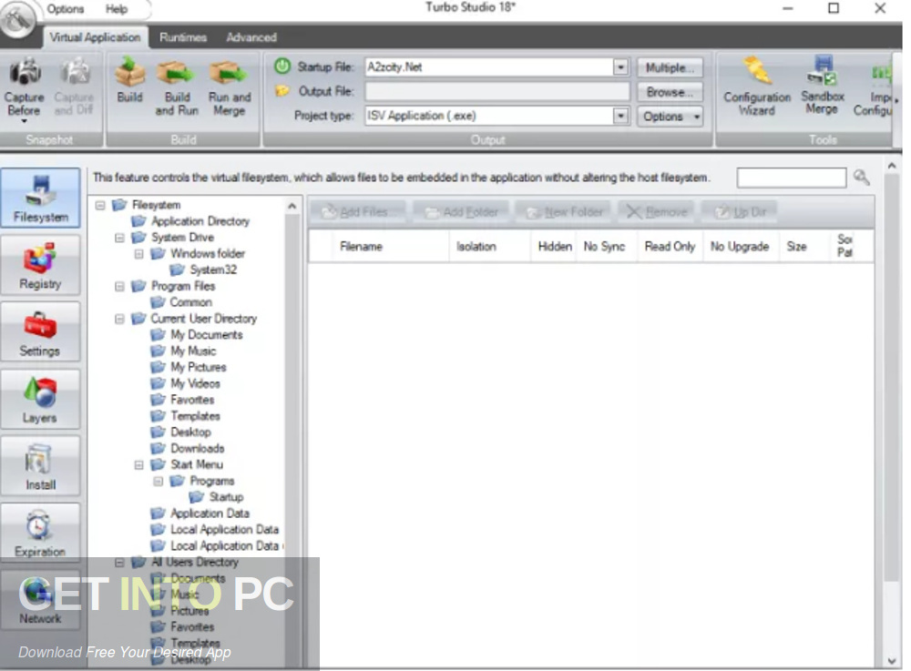Collapse the System Drive node
The image size is (911, 671).
pyautogui.click(x=119, y=238)
